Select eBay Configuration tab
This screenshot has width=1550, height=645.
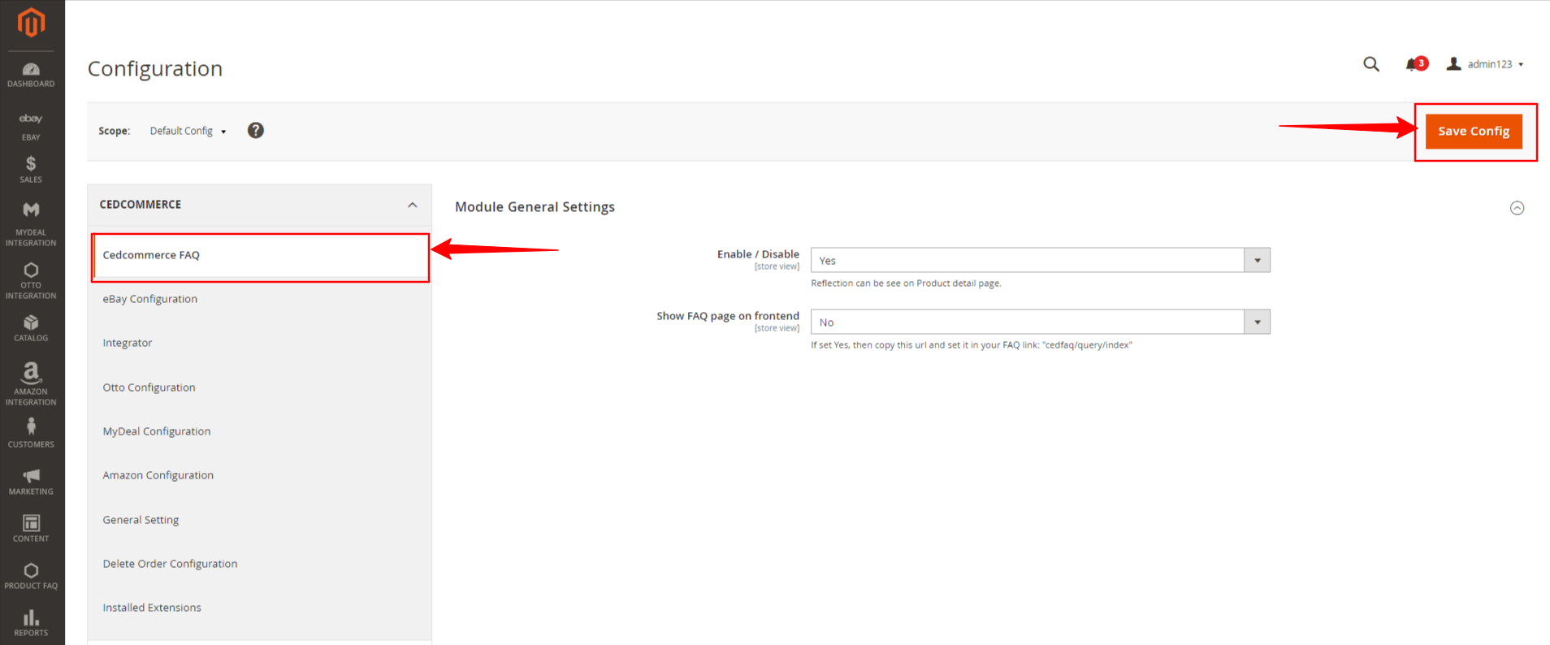pyautogui.click(x=259, y=299)
